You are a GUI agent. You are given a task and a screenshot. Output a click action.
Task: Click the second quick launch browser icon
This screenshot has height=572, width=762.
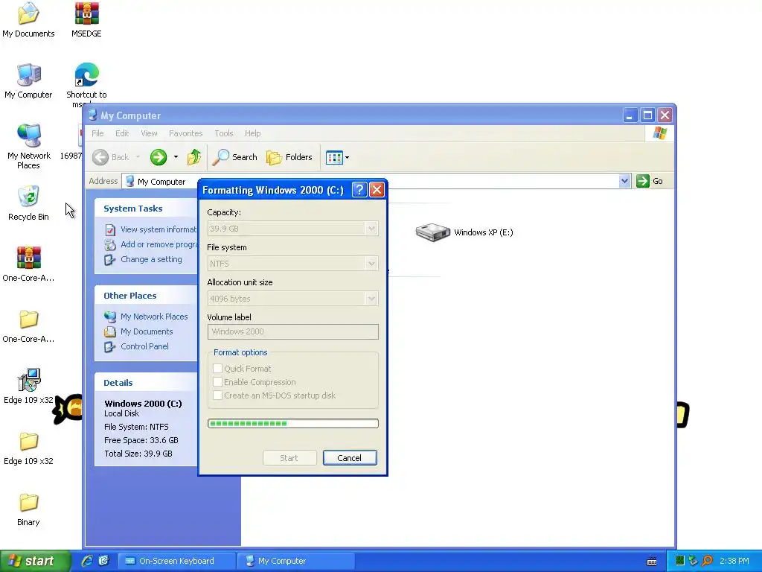[104, 561]
